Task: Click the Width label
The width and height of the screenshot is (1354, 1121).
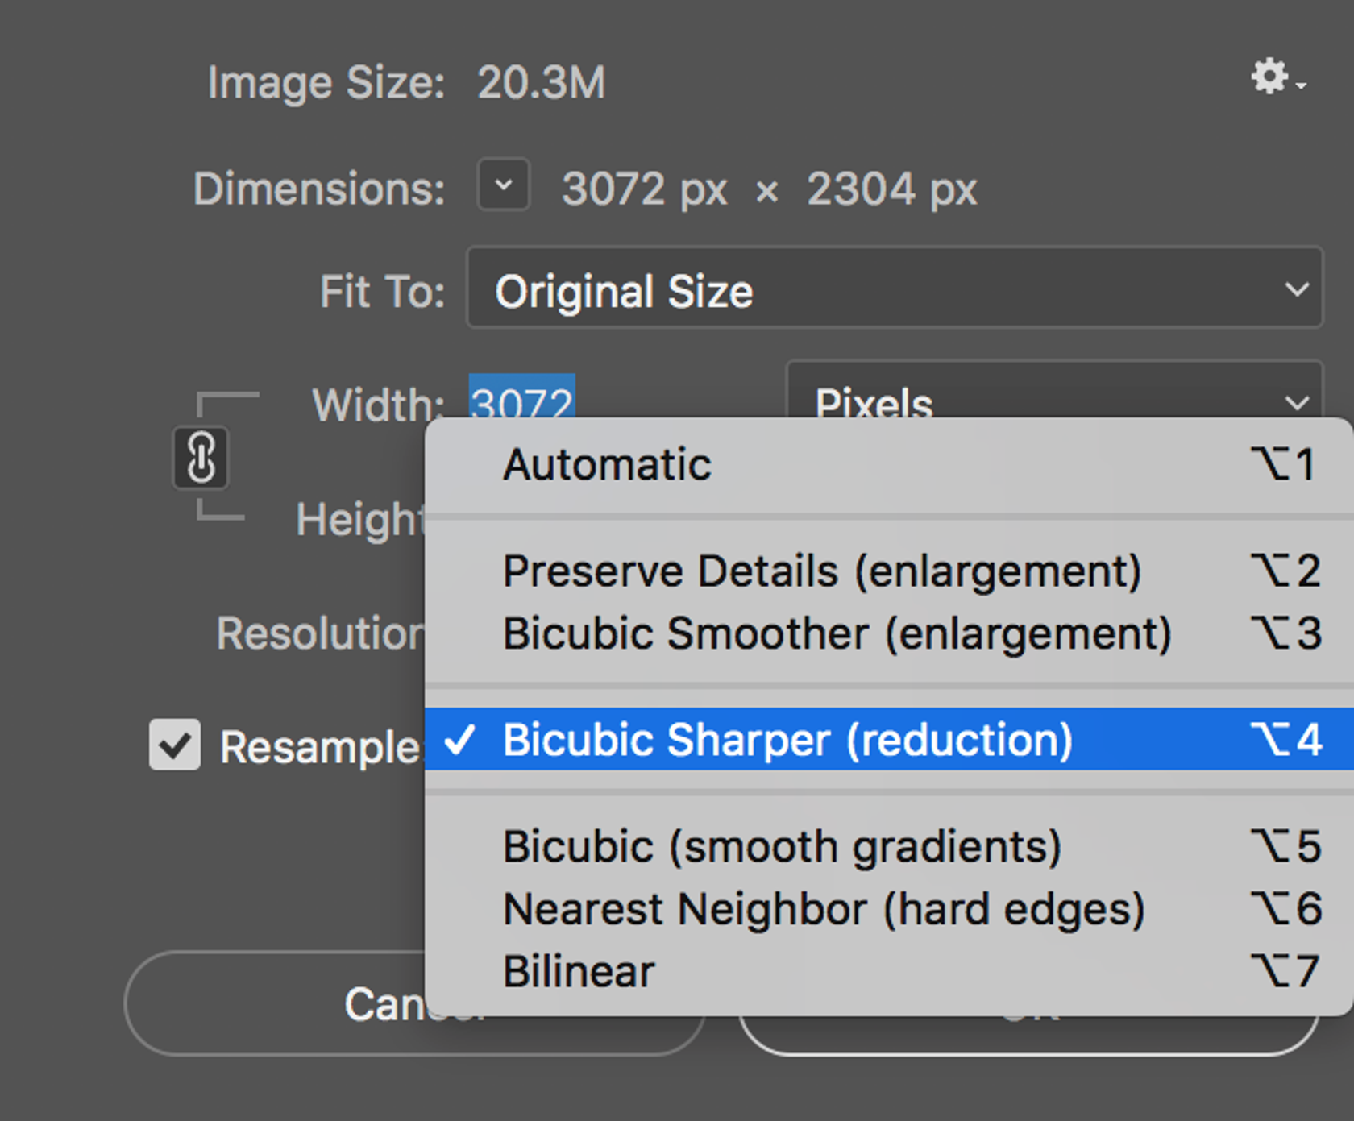Action: coord(377,405)
